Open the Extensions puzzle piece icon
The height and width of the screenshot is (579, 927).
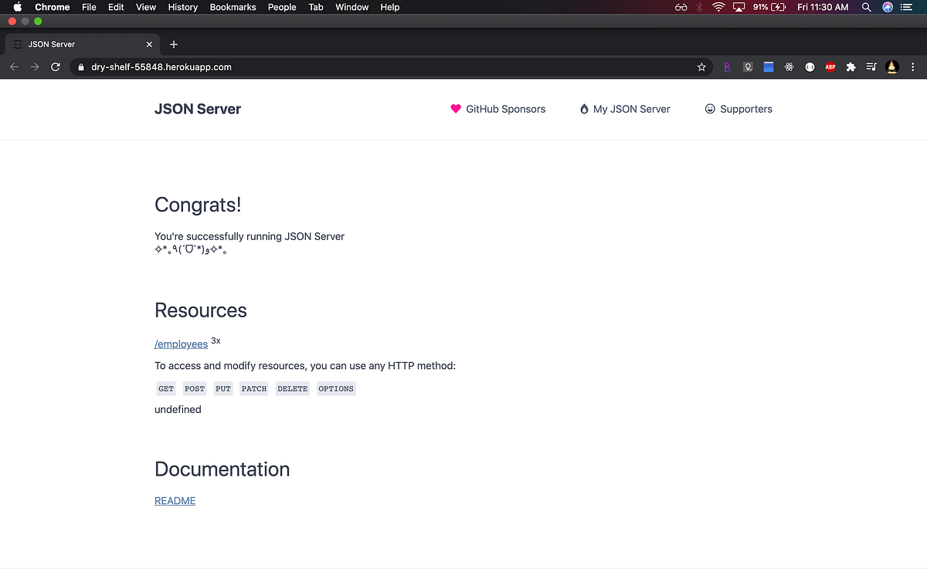tap(851, 67)
